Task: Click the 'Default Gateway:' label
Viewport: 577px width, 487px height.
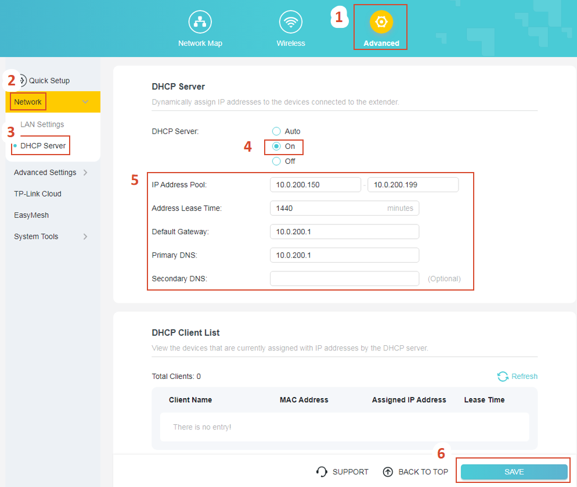Action: point(181,232)
